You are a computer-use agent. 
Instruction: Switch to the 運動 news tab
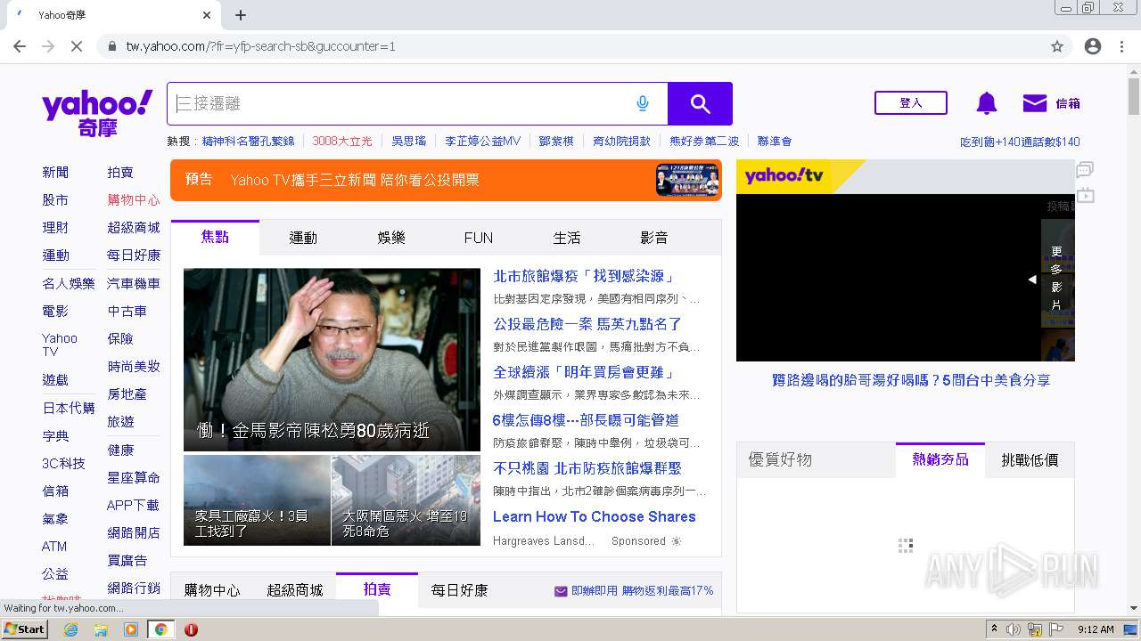(x=303, y=238)
